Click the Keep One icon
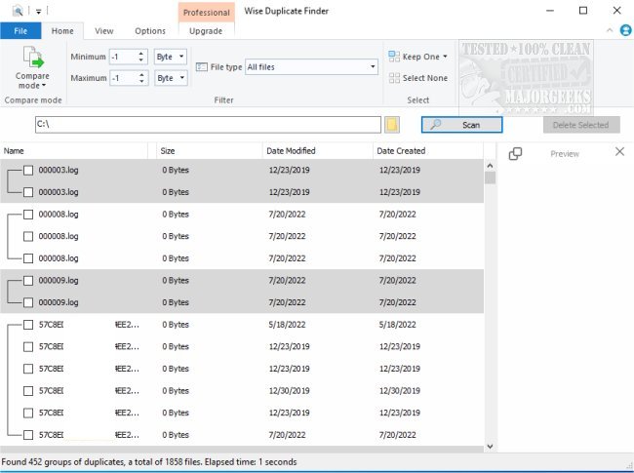The width and height of the screenshot is (634, 473). click(x=394, y=57)
